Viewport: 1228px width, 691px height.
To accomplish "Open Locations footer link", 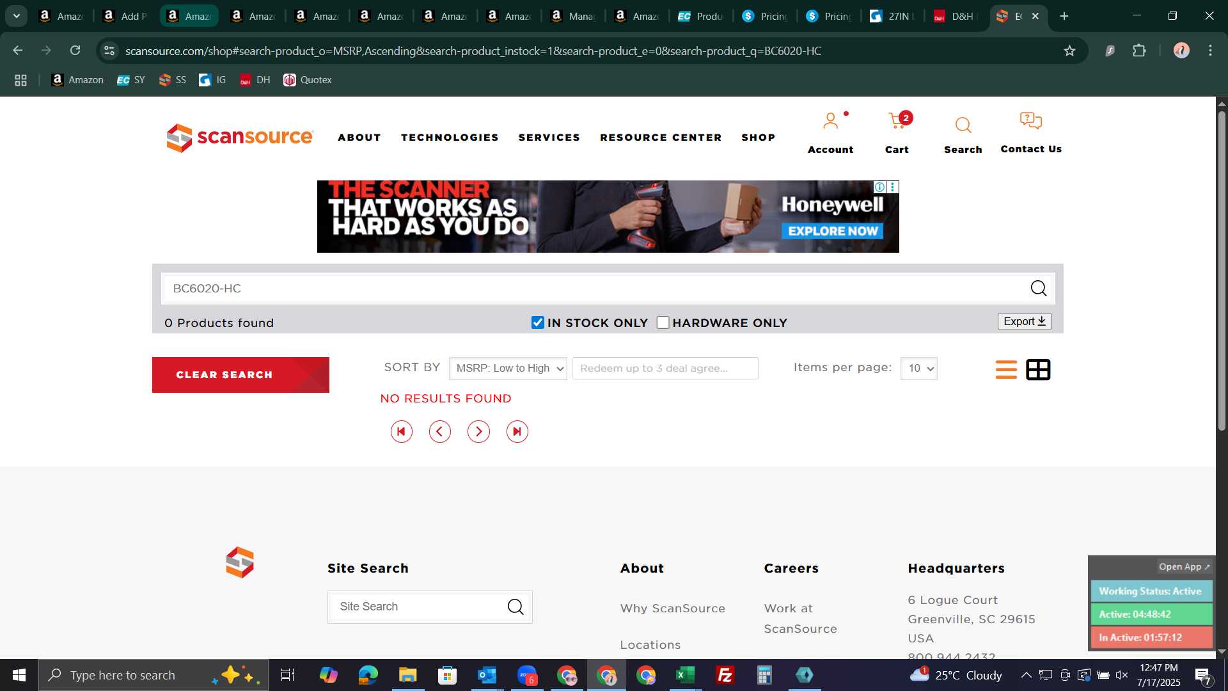I will coord(650,645).
